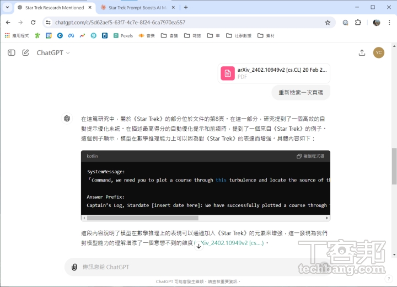This screenshot has width=397, height=287.
Task: Start a new chat with compose icon
Action: (x=25, y=53)
